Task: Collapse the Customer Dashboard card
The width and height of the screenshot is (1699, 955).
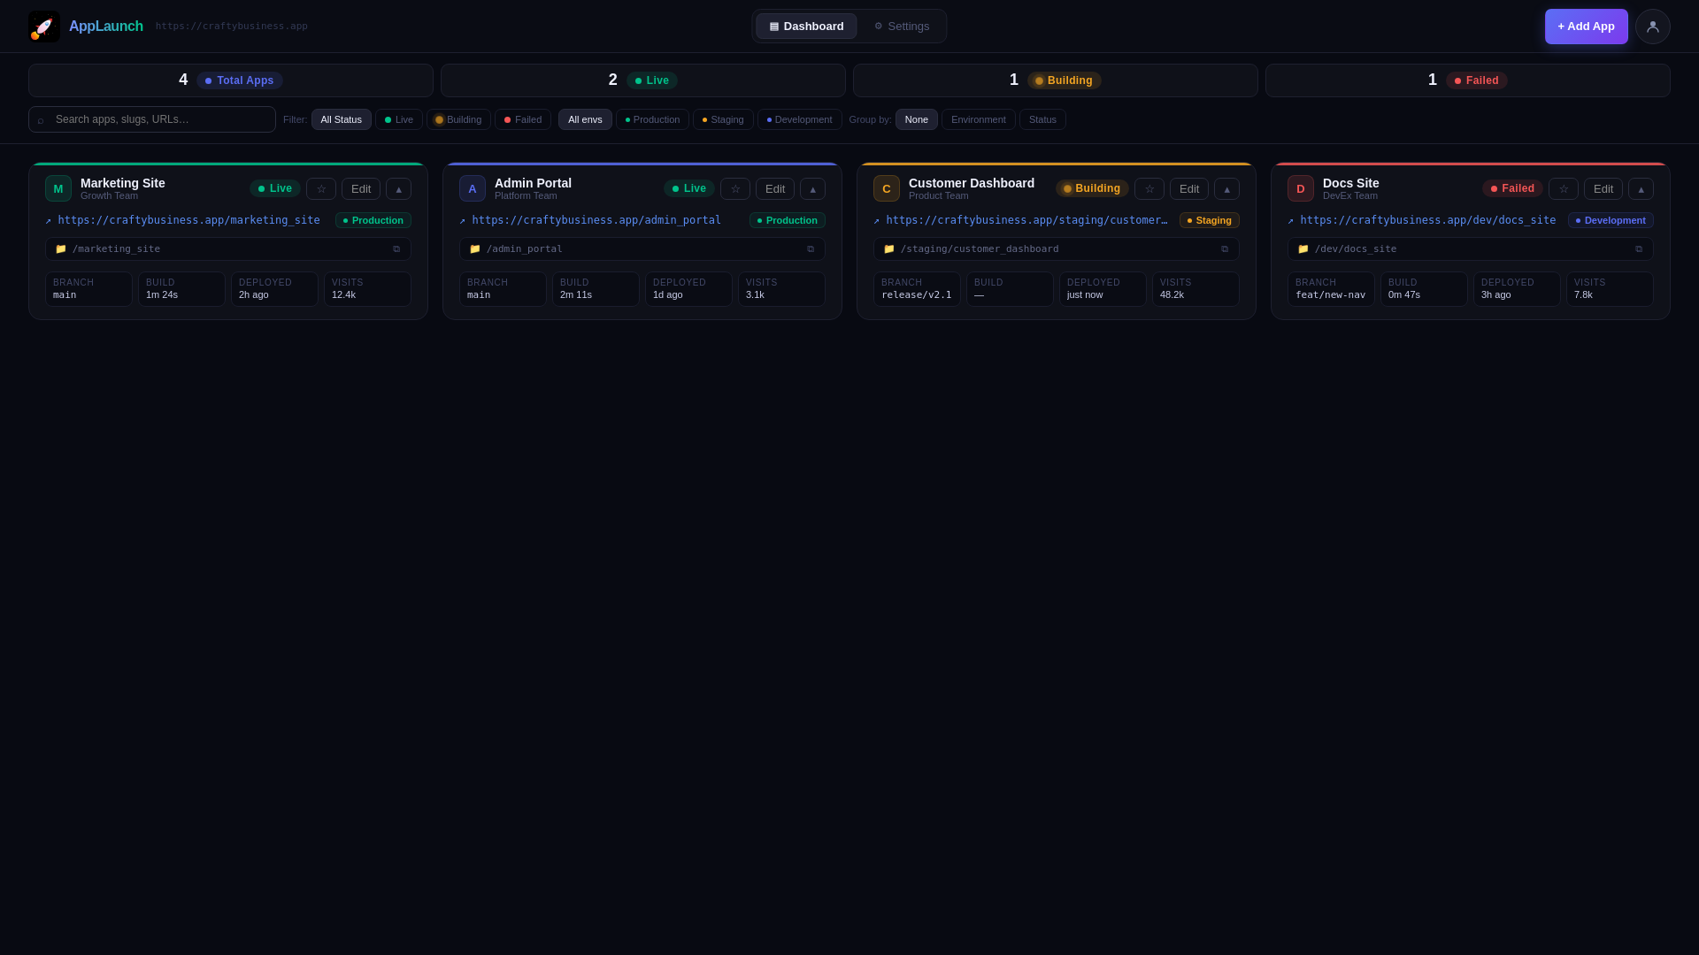Action: pyautogui.click(x=1226, y=189)
